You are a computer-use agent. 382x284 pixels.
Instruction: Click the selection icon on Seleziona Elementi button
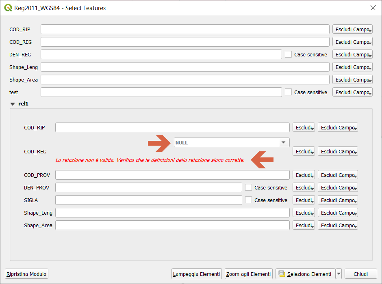coord(281,273)
